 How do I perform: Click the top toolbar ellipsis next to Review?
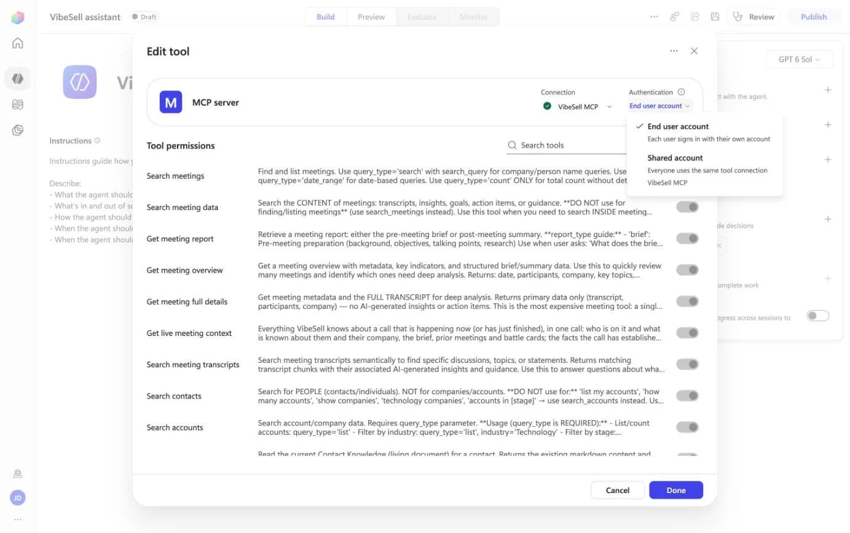coord(655,17)
